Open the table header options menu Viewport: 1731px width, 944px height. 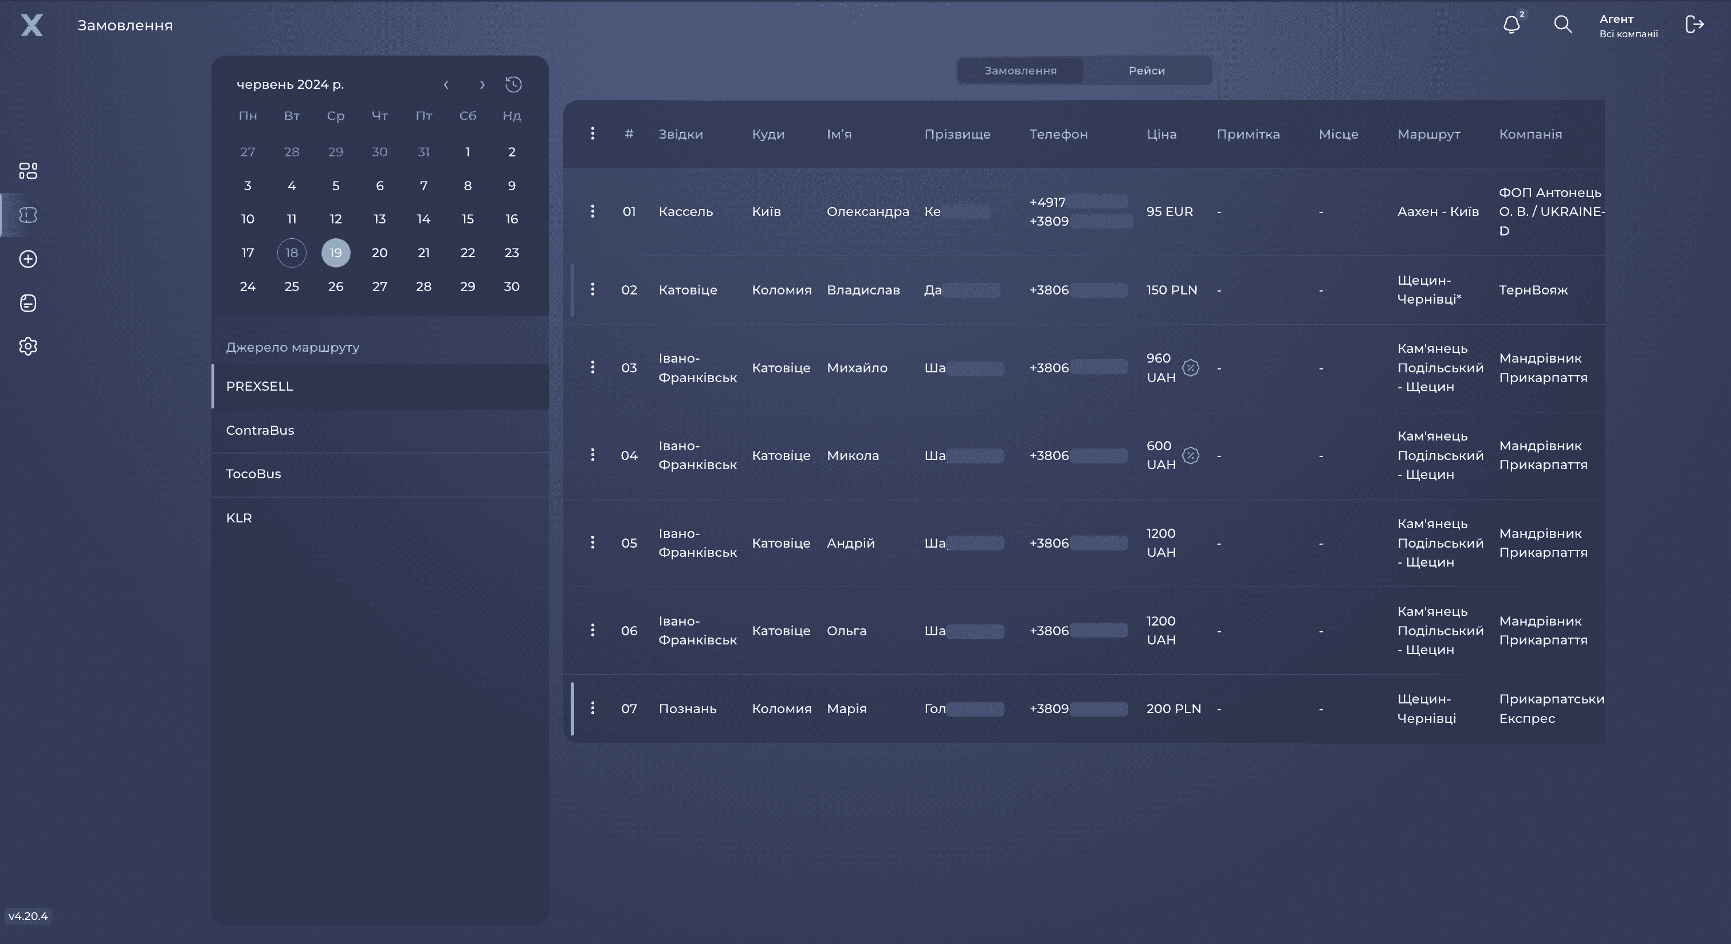point(592,133)
